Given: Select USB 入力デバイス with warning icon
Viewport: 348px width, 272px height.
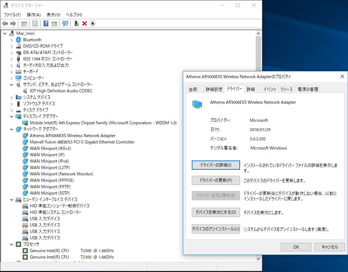Looking at the screenshot, I should pyautogui.click(x=45, y=225).
